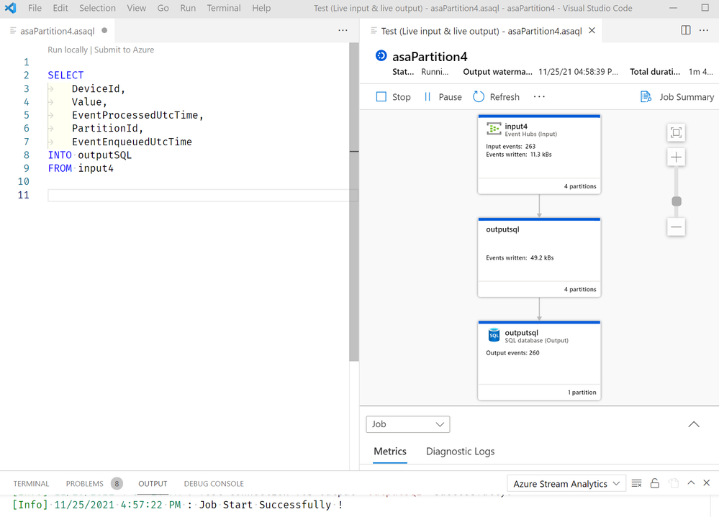
Task: Click the DeviceId column name
Action: pyautogui.click(x=96, y=88)
